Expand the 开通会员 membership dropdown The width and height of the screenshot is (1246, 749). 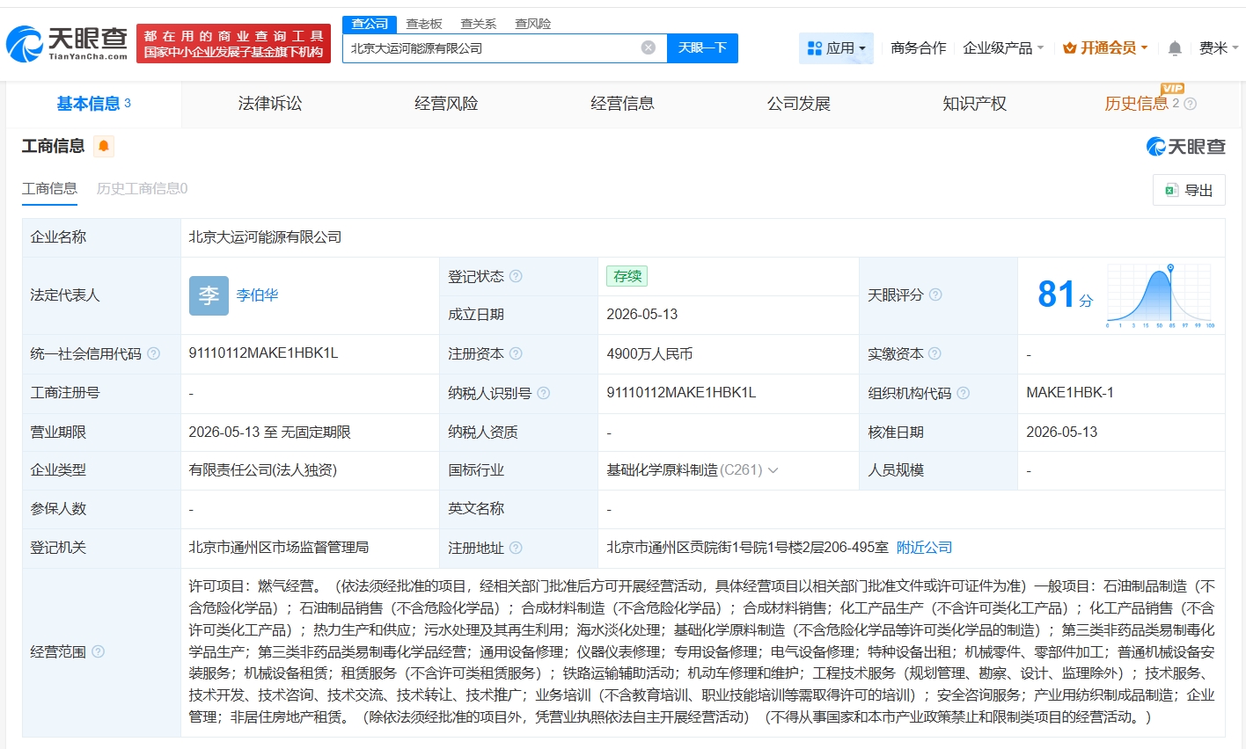(x=1105, y=48)
